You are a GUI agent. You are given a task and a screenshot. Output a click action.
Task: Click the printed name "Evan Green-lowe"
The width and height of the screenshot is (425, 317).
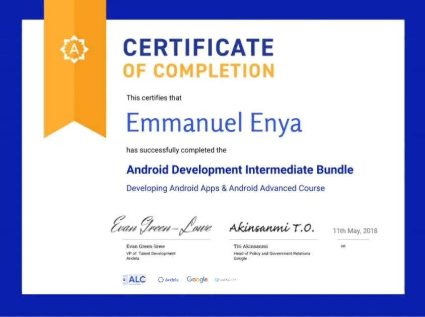(x=146, y=246)
